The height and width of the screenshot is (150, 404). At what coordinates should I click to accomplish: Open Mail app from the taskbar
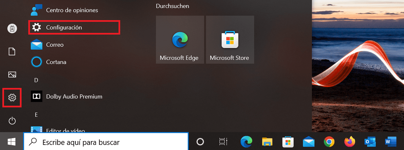[x=308, y=142]
